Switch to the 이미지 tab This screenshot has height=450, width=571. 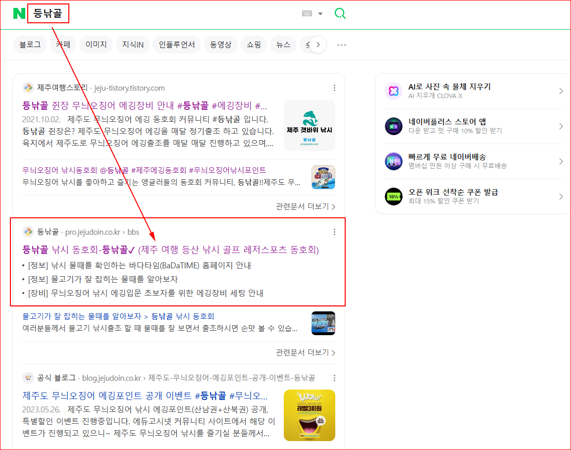pos(96,45)
